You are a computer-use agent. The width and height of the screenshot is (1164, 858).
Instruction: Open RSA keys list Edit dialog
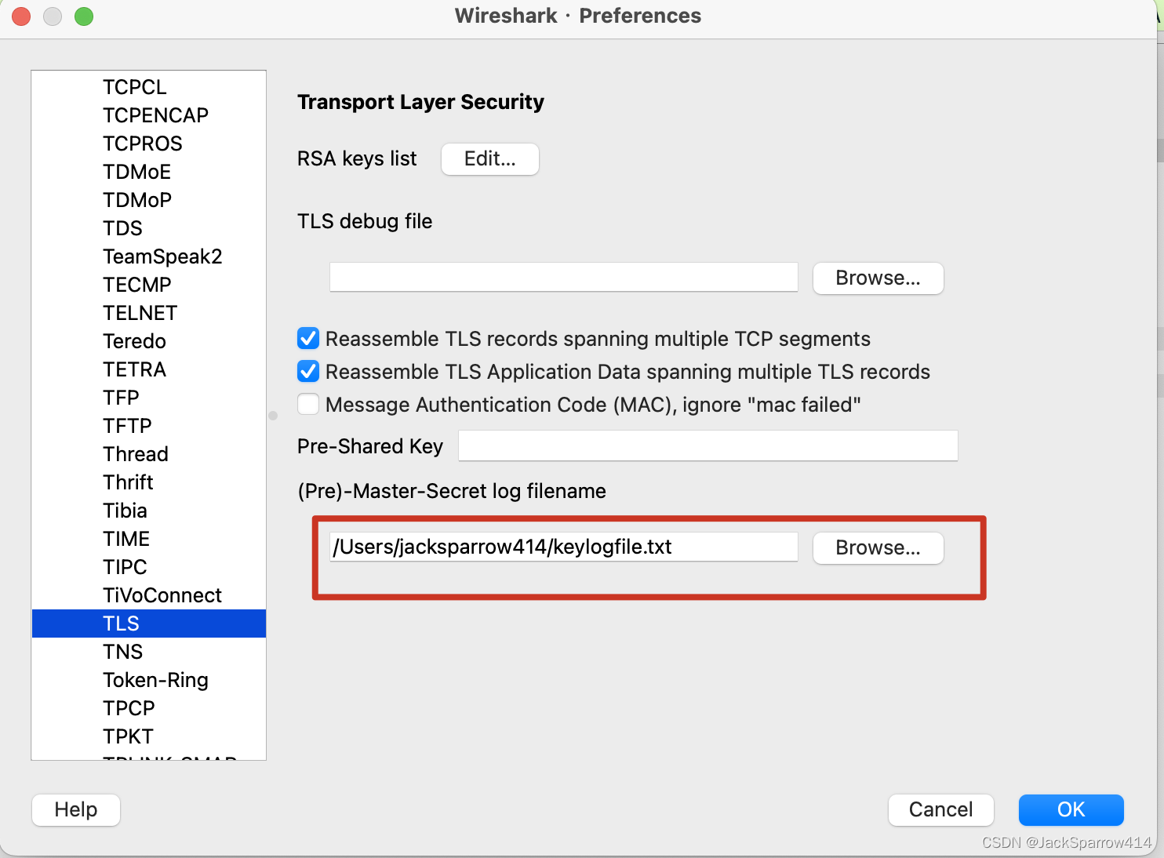coord(490,159)
